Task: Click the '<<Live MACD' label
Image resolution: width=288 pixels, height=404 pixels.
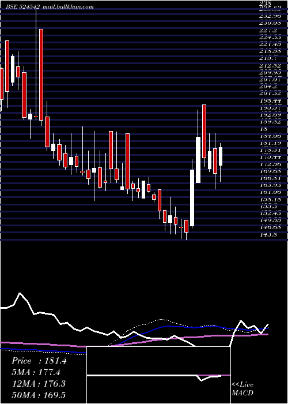Action: [x=242, y=389]
